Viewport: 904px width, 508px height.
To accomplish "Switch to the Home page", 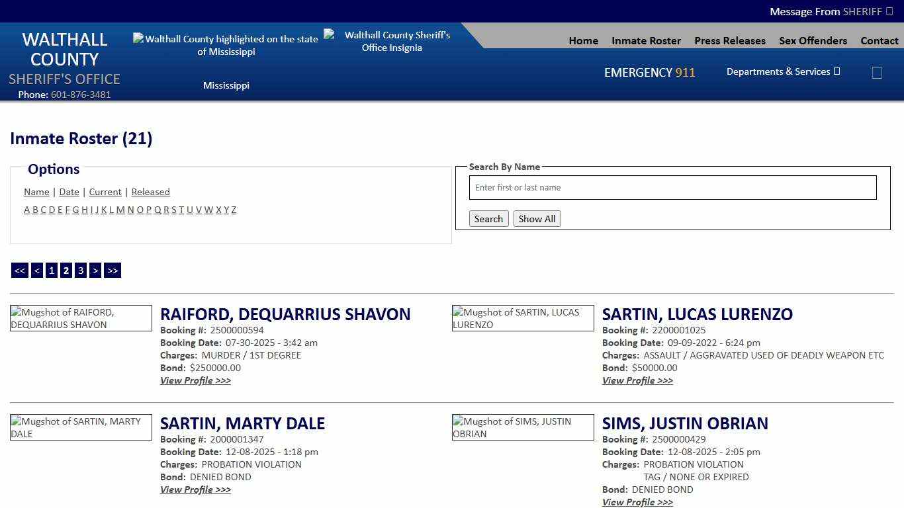I will click(x=582, y=40).
